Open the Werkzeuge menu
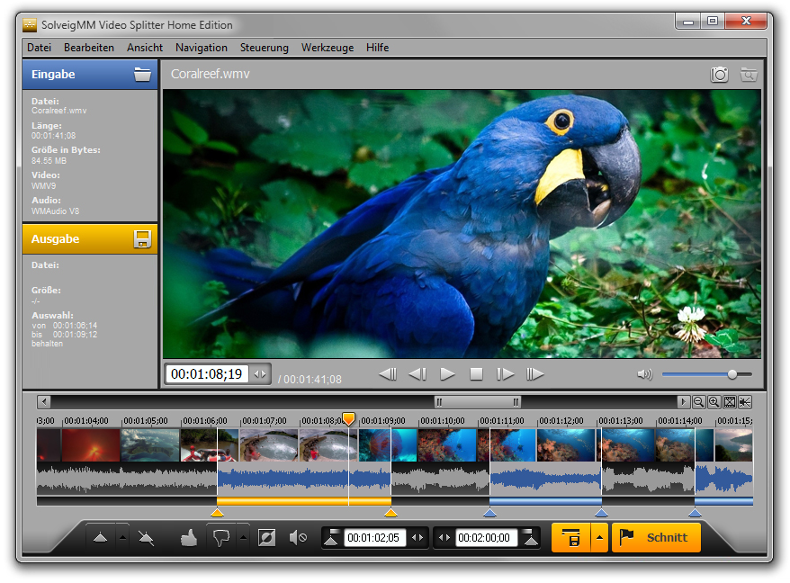The width and height of the screenshot is (790, 583). (328, 48)
